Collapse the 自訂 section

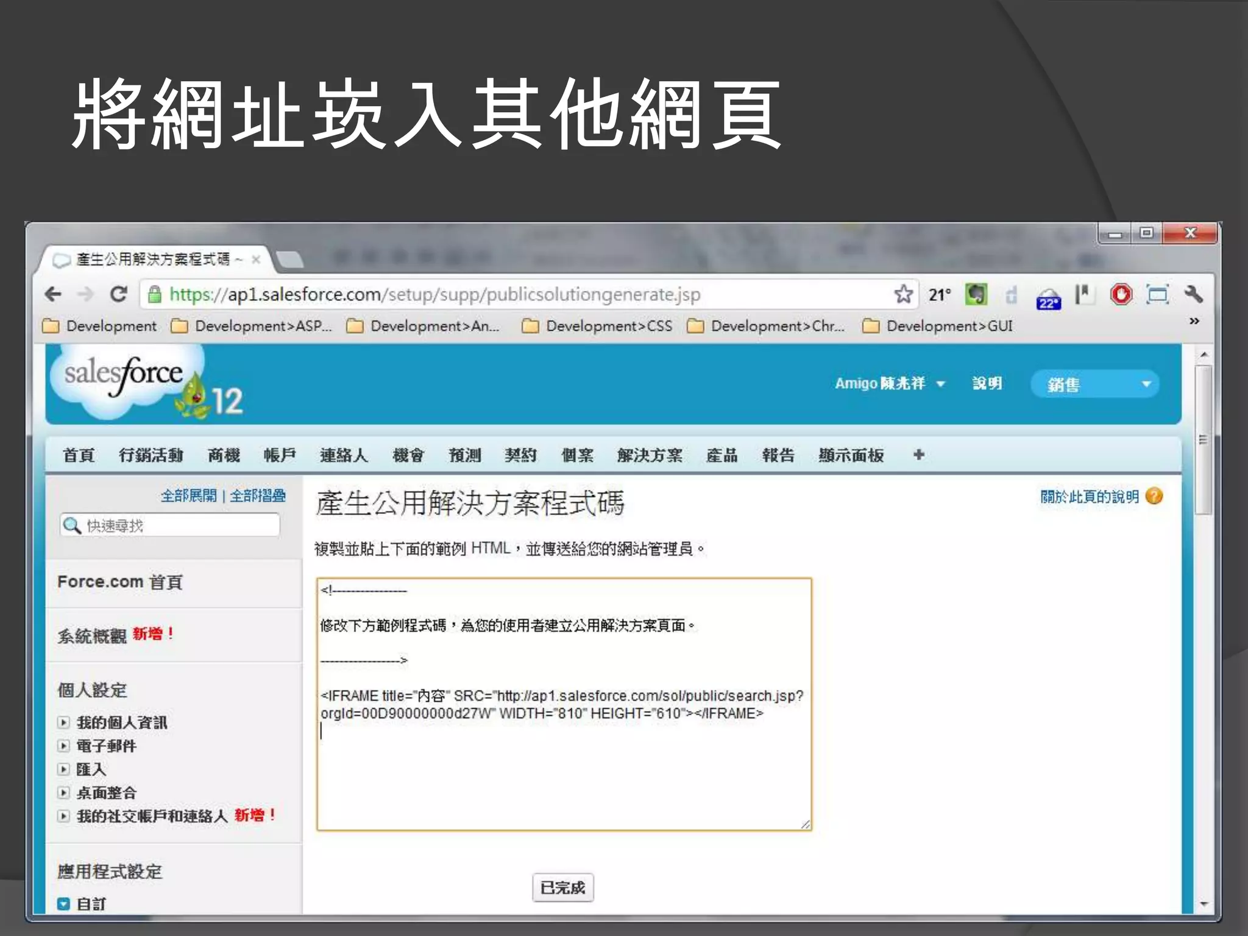(x=63, y=904)
